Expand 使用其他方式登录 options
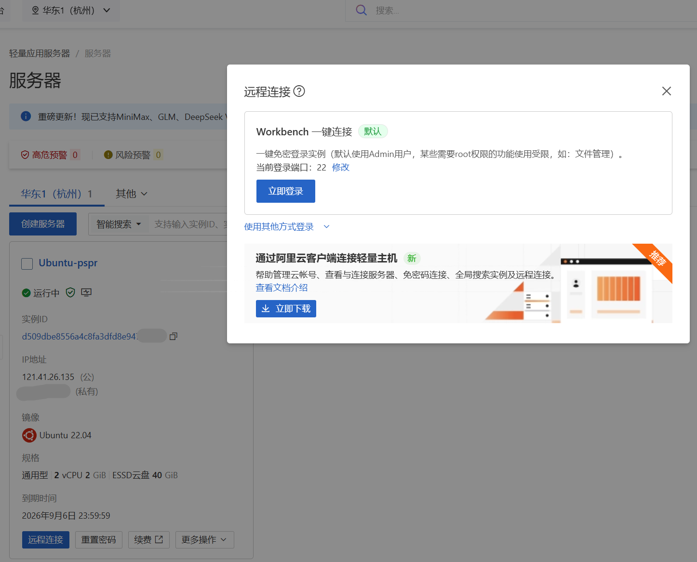697x562 pixels. click(279, 226)
